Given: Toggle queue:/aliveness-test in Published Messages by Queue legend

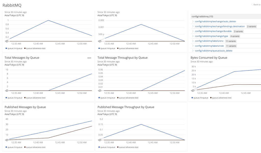Looking at the screenshot, I should pyautogui.click(x=35, y=147).
